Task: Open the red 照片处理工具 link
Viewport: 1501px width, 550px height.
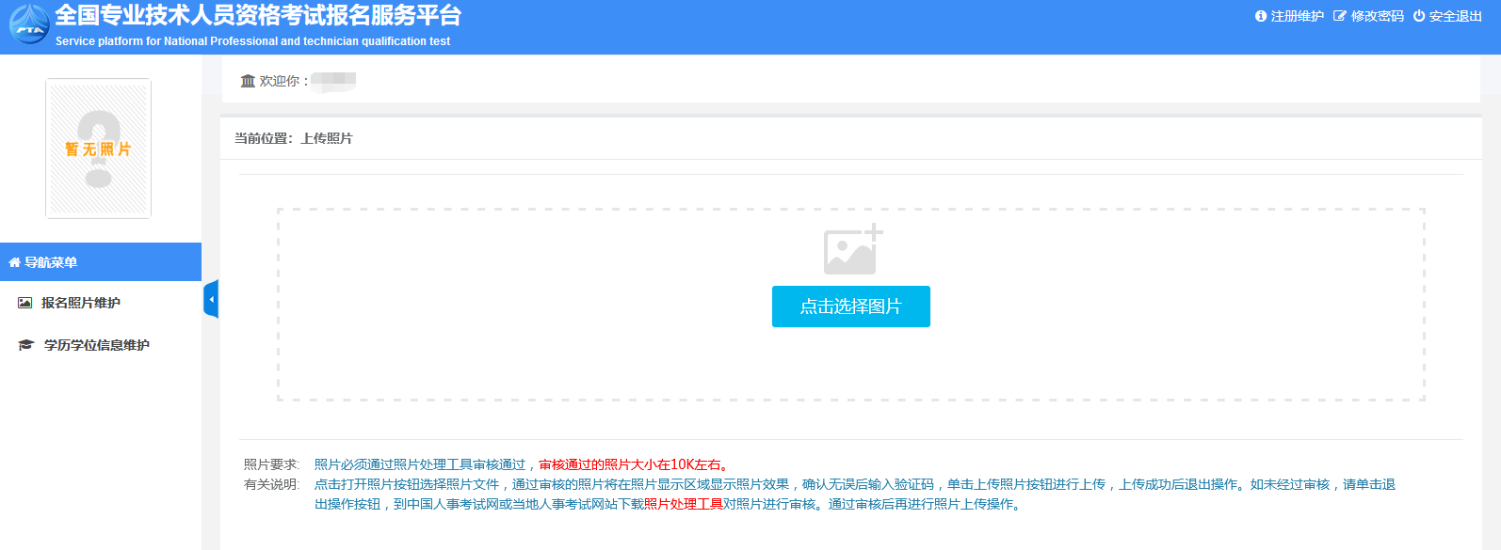Action: pyautogui.click(x=683, y=504)
